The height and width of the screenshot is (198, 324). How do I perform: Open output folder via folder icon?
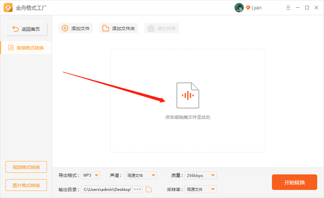point(149,190)
